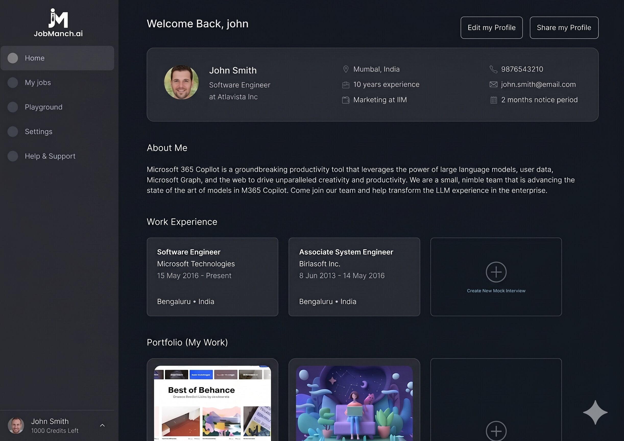Click the briefcase experience icon
This screenshot has width=624, height=441.
(346, 85)
